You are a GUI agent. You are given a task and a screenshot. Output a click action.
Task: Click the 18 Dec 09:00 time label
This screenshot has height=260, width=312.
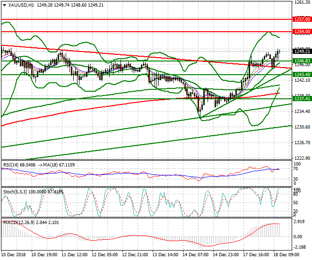click(x=286, y=255)
